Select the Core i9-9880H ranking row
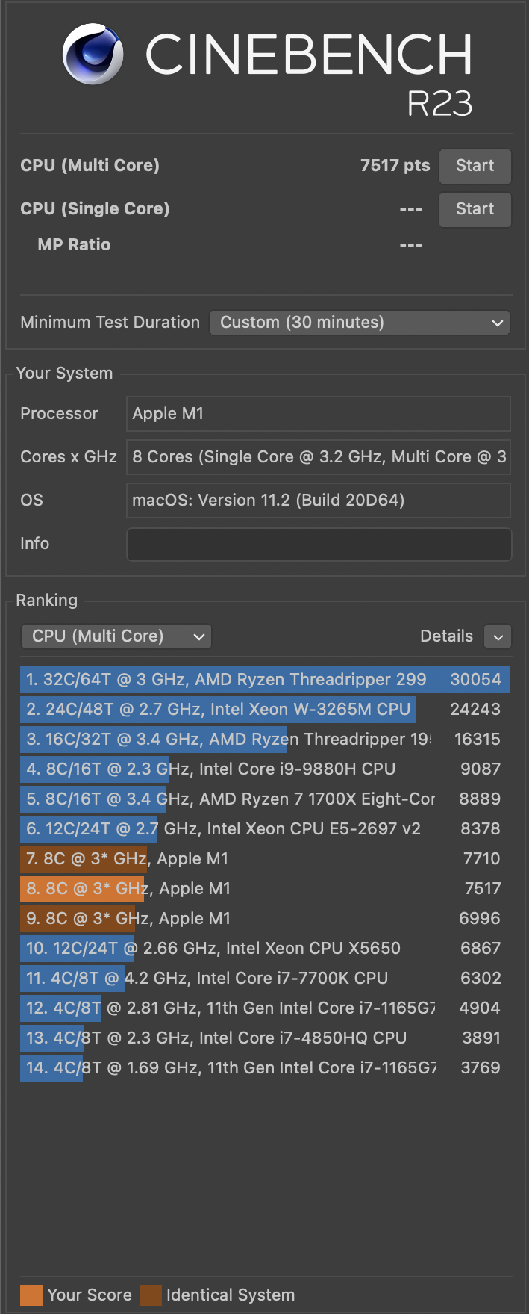The image size is (529, 1314). click(x=264, y=769)
